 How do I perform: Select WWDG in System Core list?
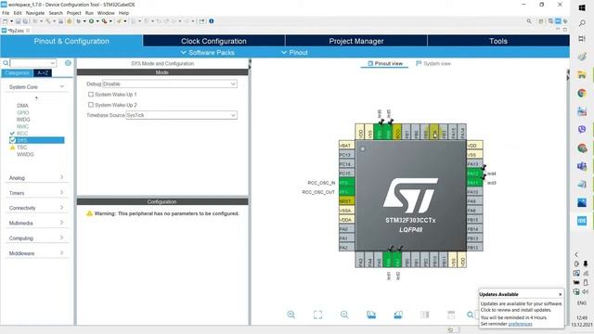tap(25, 154)
